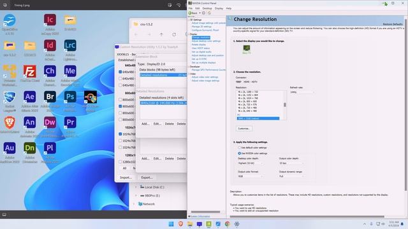Click NVIDIA main pane vertical scrollbar
The width and height of the screenshot is (408, 229).
pos(405,104)
